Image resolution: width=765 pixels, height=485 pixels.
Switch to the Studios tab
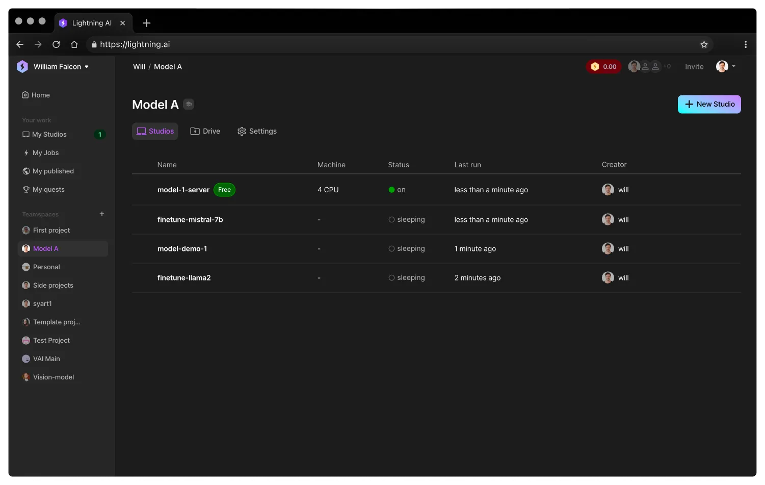coord(155,132)
